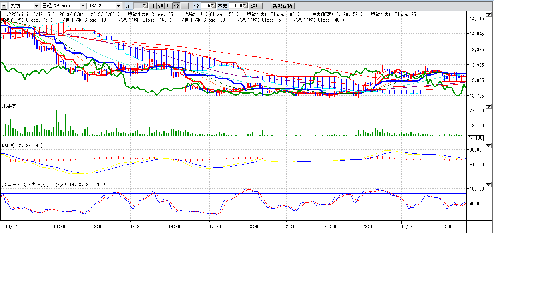Open the price chart panel menu arrow

(488, 15)
